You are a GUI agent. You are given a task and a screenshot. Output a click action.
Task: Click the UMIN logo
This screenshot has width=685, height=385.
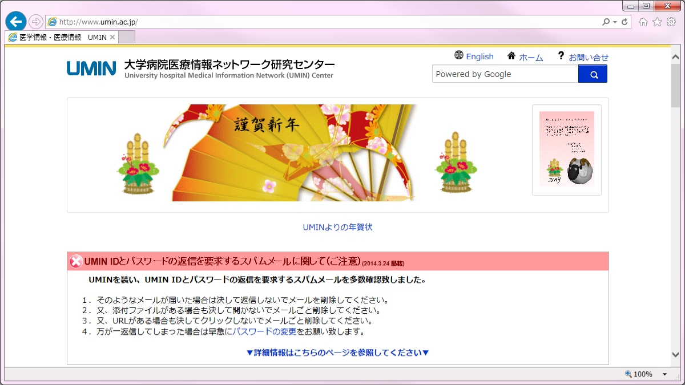(x=91, y=68)
